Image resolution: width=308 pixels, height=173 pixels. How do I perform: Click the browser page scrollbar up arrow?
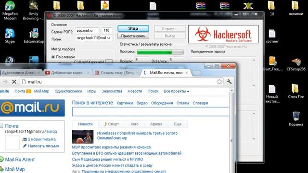coord(232,91)
